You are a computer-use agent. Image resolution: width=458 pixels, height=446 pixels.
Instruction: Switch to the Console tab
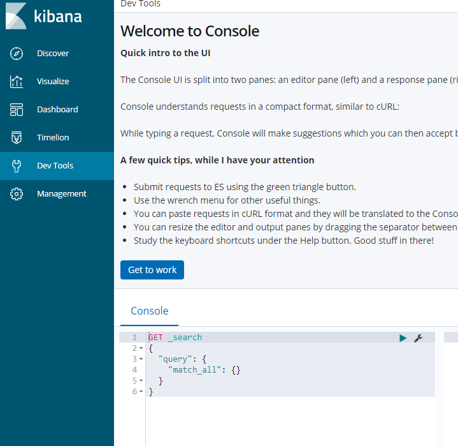point(150,311)
